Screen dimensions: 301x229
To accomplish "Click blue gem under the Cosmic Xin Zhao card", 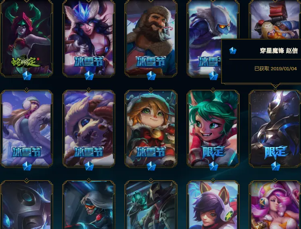I will click(276, 166).
